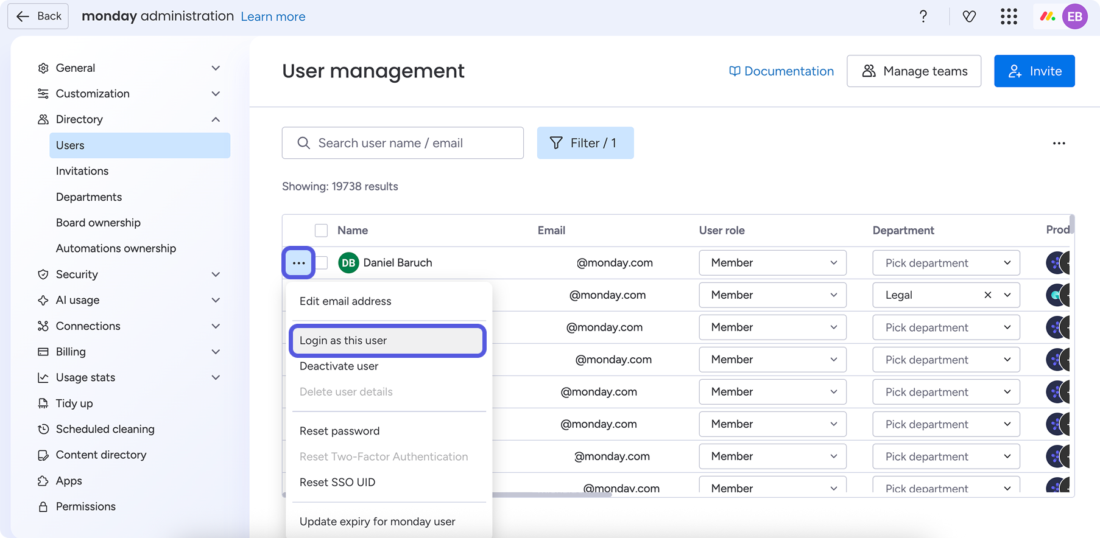Expand the Security section chevron
Image resolution: width=1100 pixels, height=538 pixels.
(216, 274)
